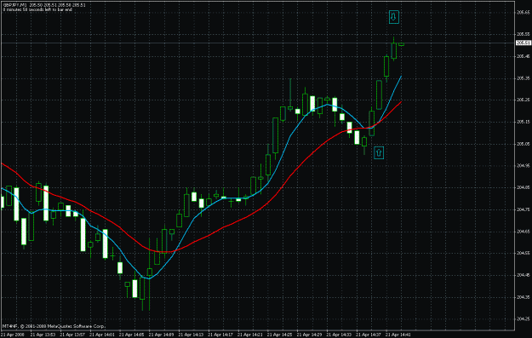The image size is (532, 338).
Task: Click the 21 Apr 13:53 time label
Action: 43,335
